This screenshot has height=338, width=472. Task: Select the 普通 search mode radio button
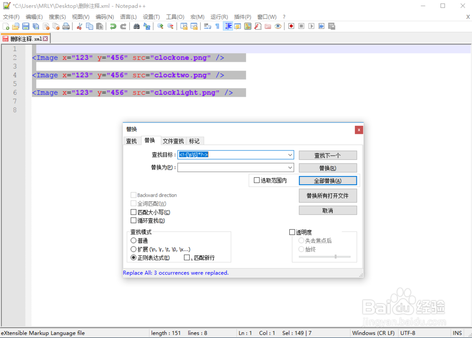pyautogui.click(x=134, y=240)
